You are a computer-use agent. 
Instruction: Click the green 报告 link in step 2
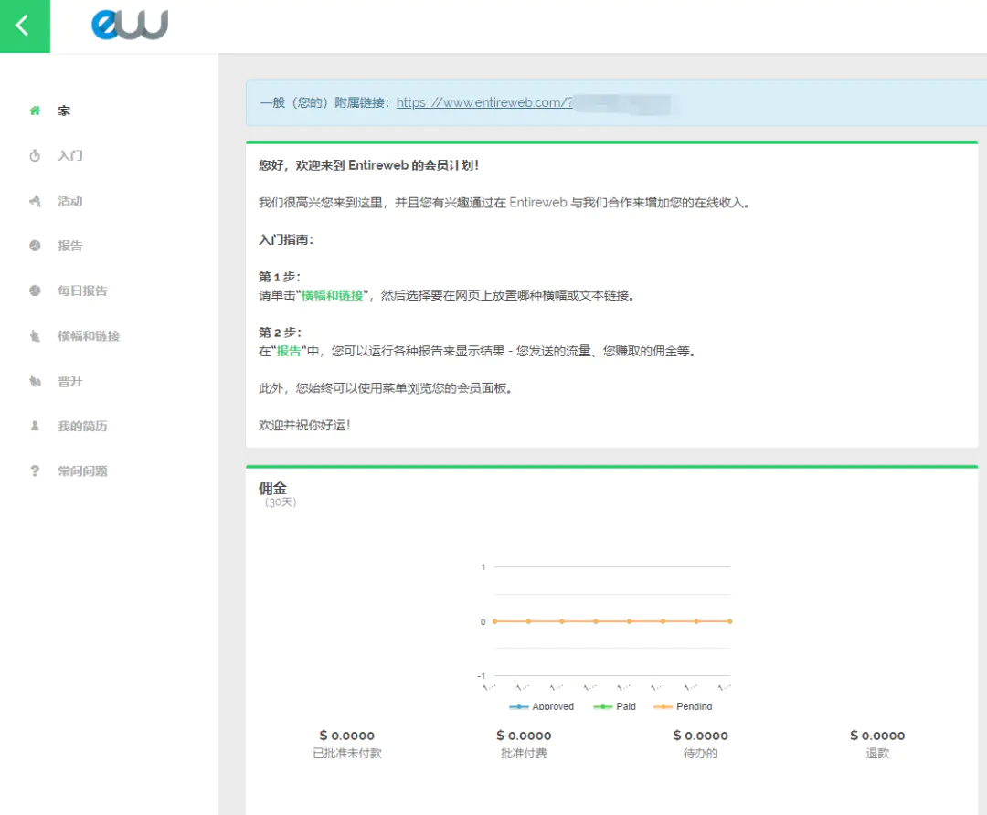[289, 351]
